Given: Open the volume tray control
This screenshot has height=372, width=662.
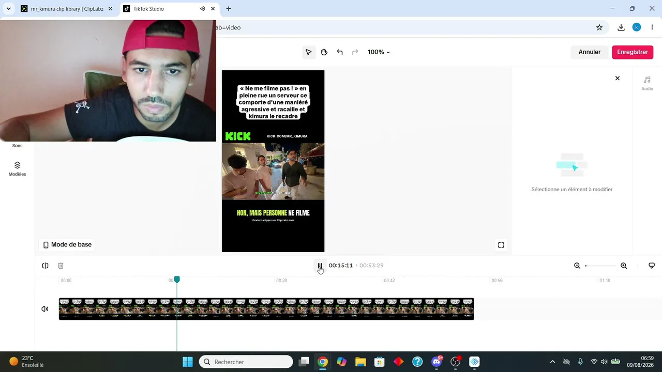Looking at the screenshot, I should point(604,362).
